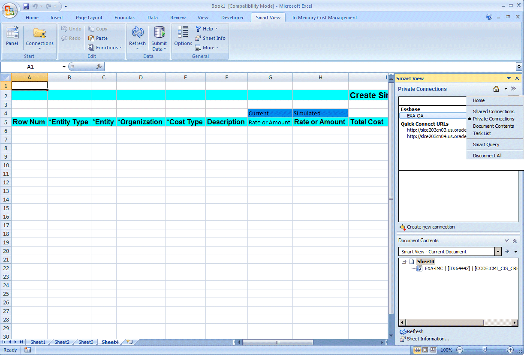Screen dimensions: 524x355
Task: Open the Smart View Panel
Action: [12, 36]
